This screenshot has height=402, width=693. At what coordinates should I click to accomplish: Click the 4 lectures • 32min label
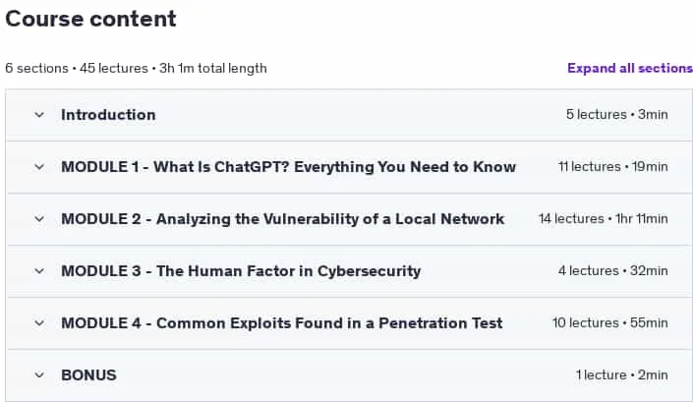pos(613,271)
